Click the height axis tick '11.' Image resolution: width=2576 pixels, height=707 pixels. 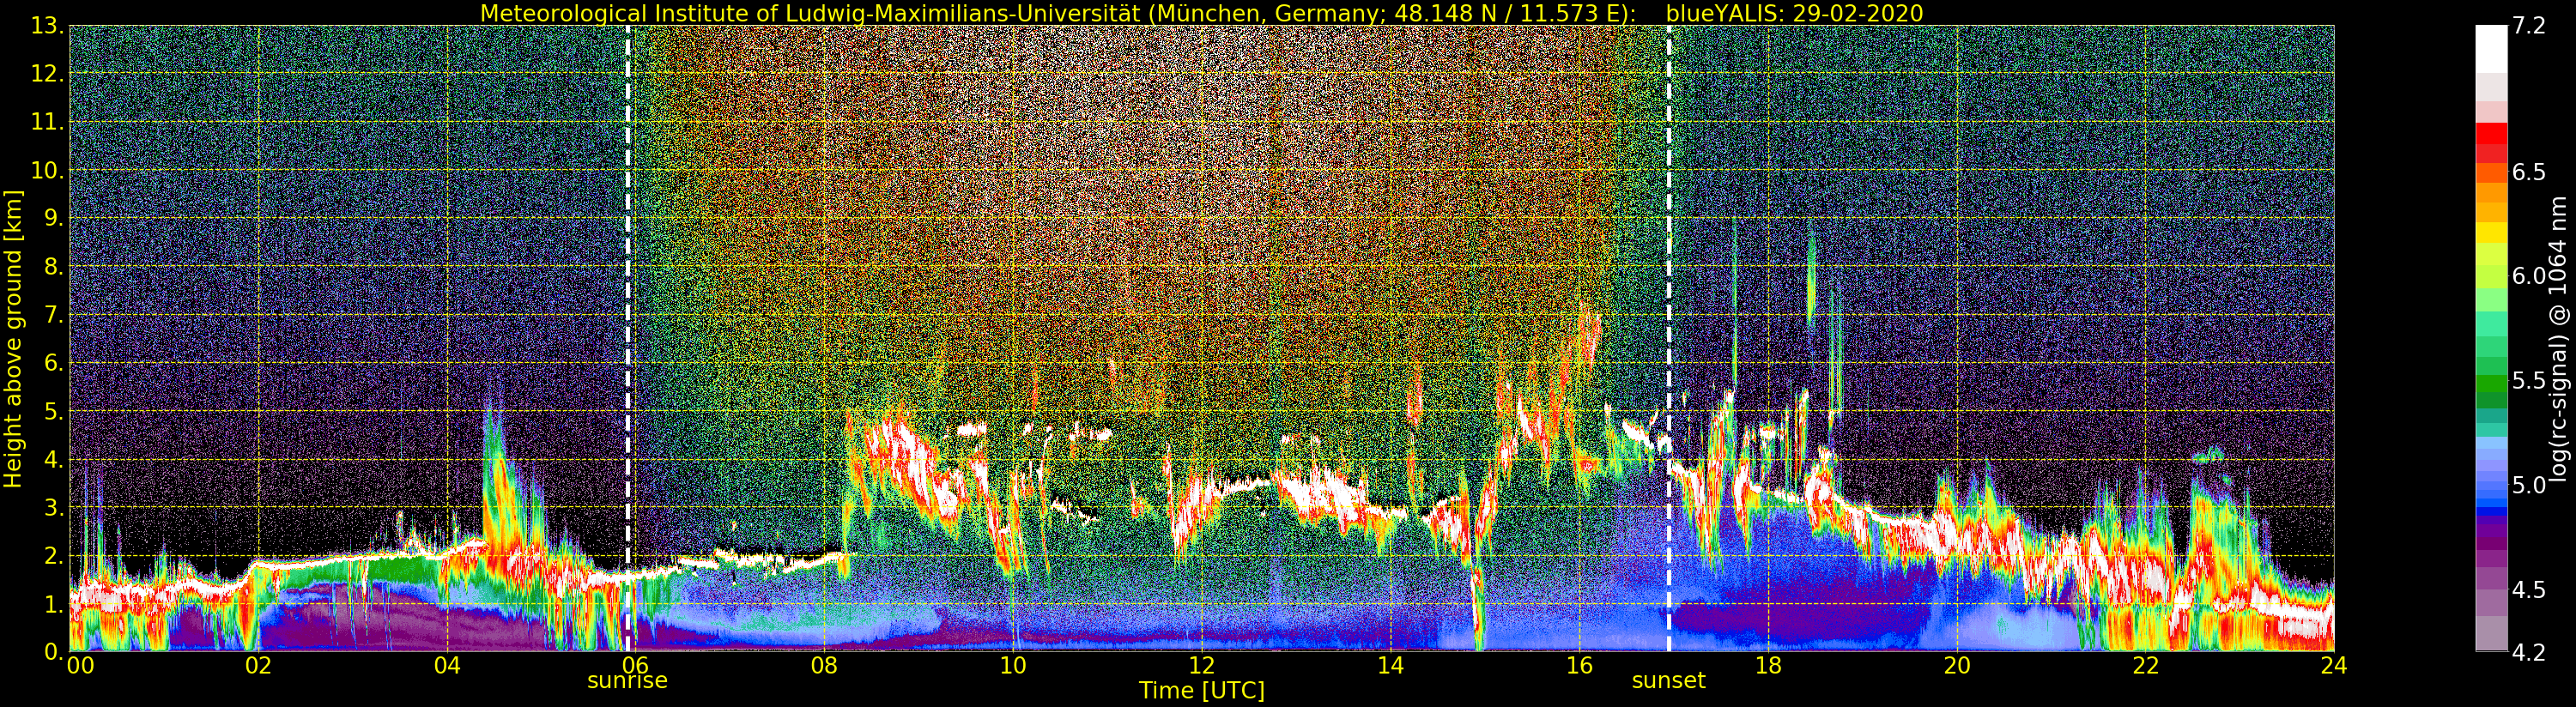point(48,122)
